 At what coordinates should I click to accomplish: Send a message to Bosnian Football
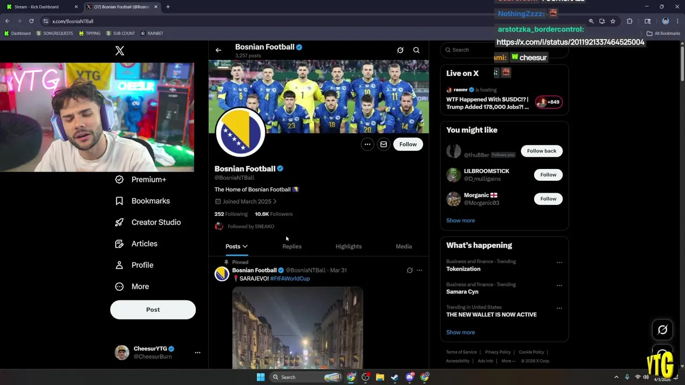[384, 144]
